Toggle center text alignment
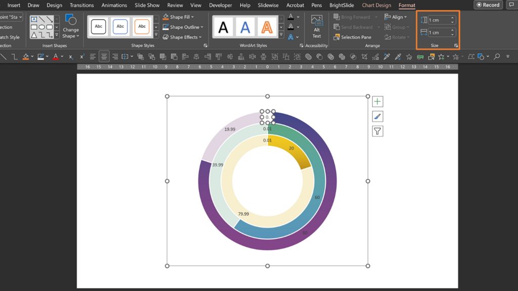The width and height of the screenshot is (518, 291). 104,57
